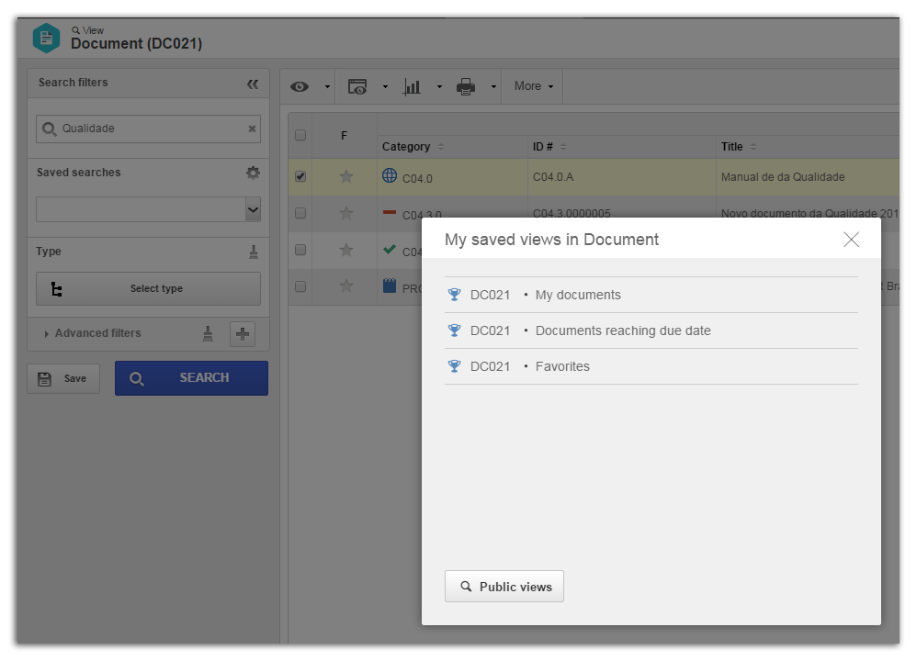Click the printer toolbar icon
The image size is (917, 661).
coord(466,86)
